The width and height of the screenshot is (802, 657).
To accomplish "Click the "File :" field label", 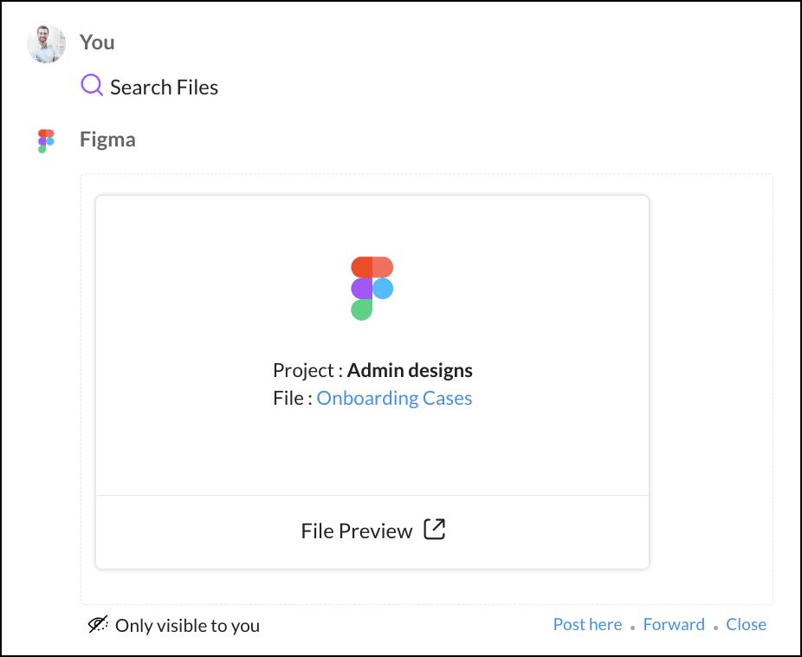I will [292, 399].
